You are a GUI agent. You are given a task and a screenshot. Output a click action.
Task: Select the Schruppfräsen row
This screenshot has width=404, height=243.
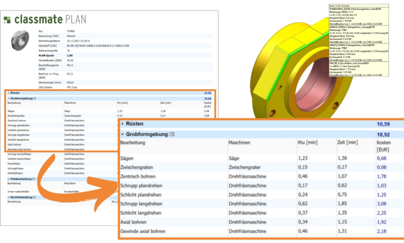point(62,169)
